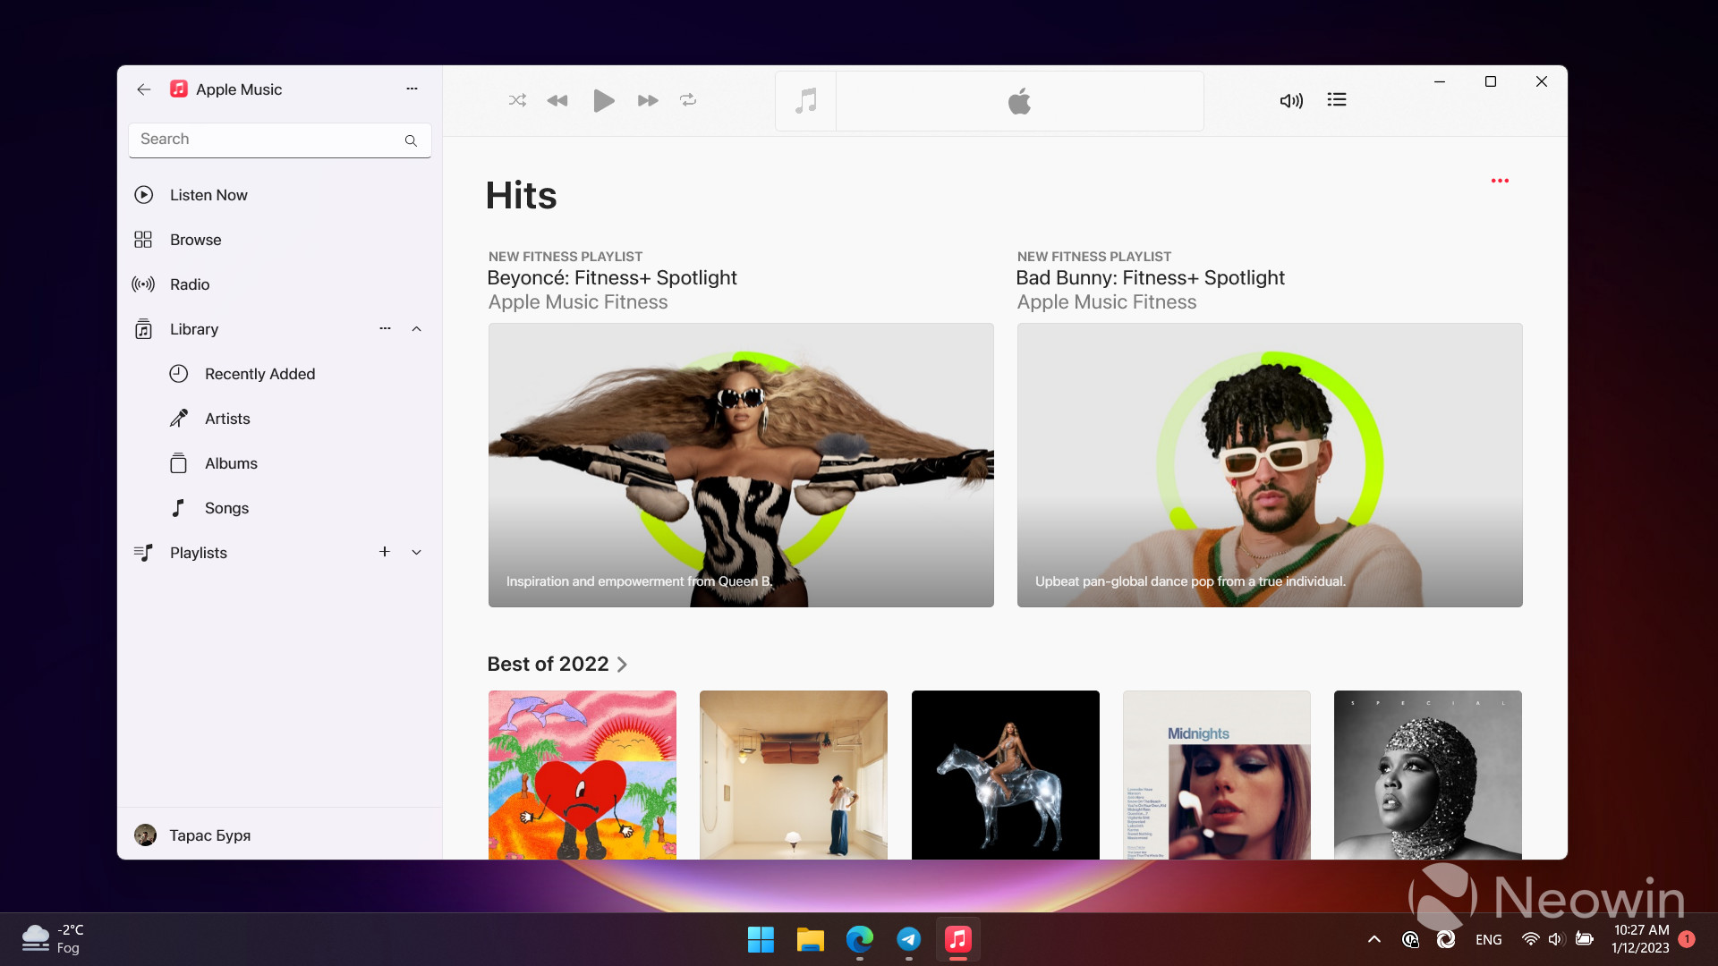Expand the Library options menu
Viewport: 1718px width, 966px height.
coord(385,328)
